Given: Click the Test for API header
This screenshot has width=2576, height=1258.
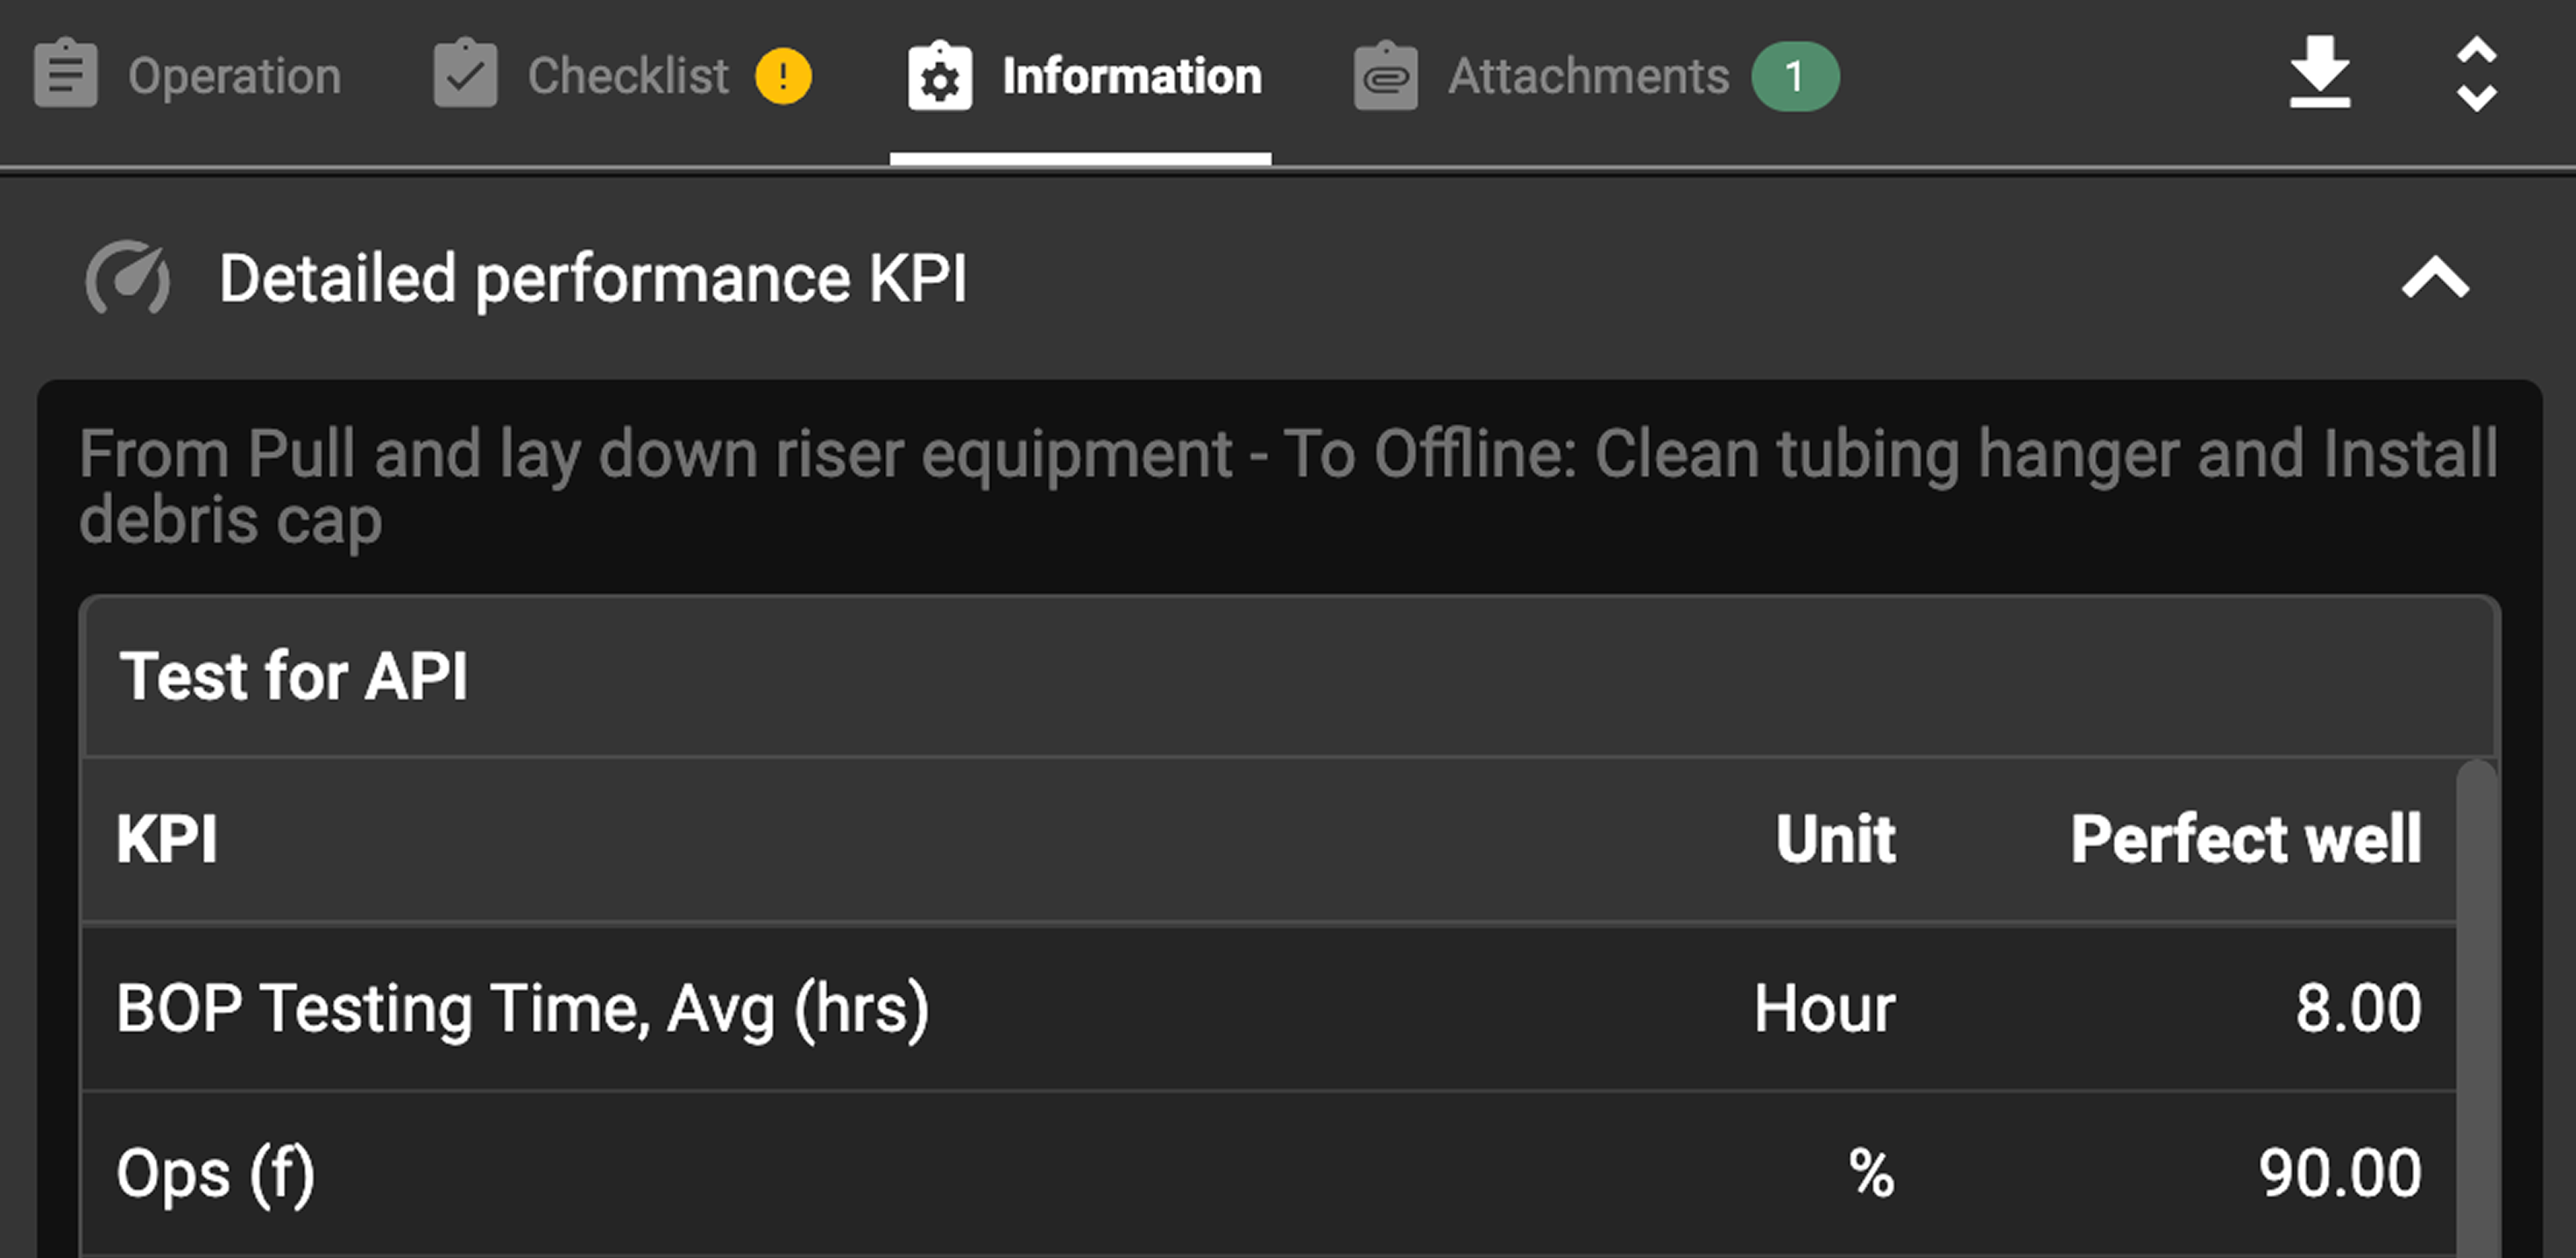Looking at the screenshot, I should pyautogui.click(x=297, y=677).
